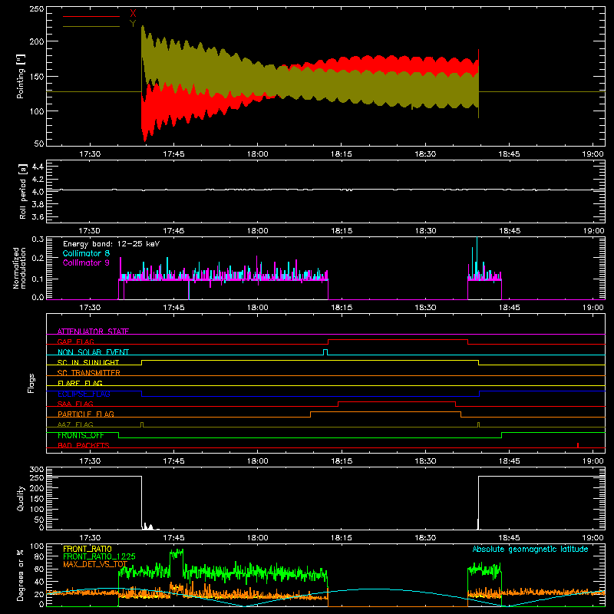614x614 pixels.
Task: Click the BAD_PACKETS red spike marker
Action: [x=578, y=445]
